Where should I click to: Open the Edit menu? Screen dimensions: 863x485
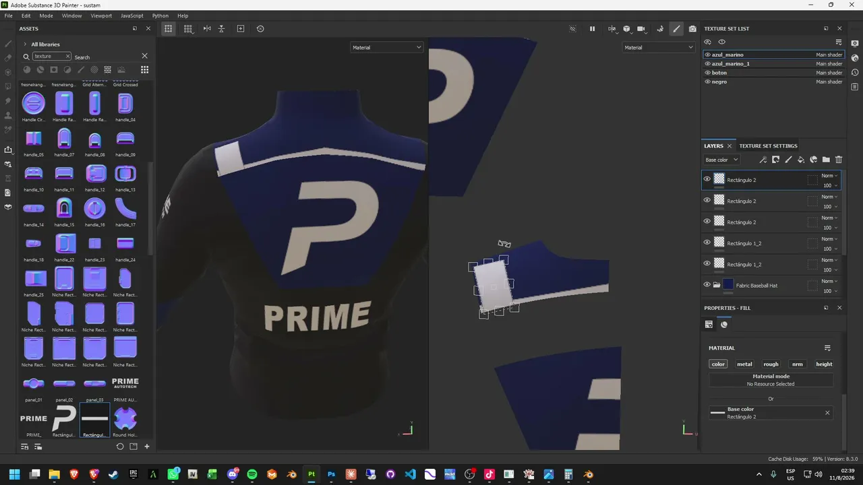click(26, 15)
